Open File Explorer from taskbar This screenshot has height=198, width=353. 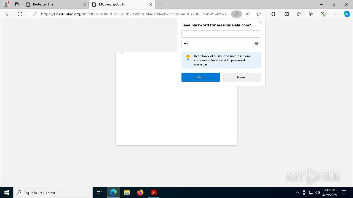(127, 193)
